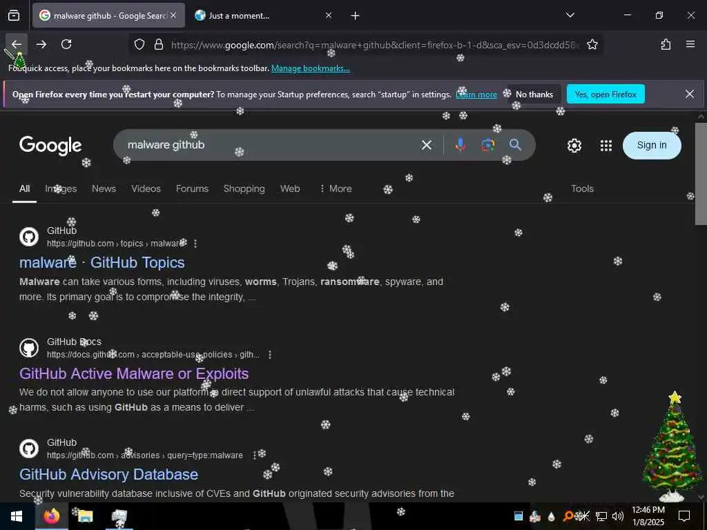Switch to Shopping results
707x530 pixels.
click(244, 189)
